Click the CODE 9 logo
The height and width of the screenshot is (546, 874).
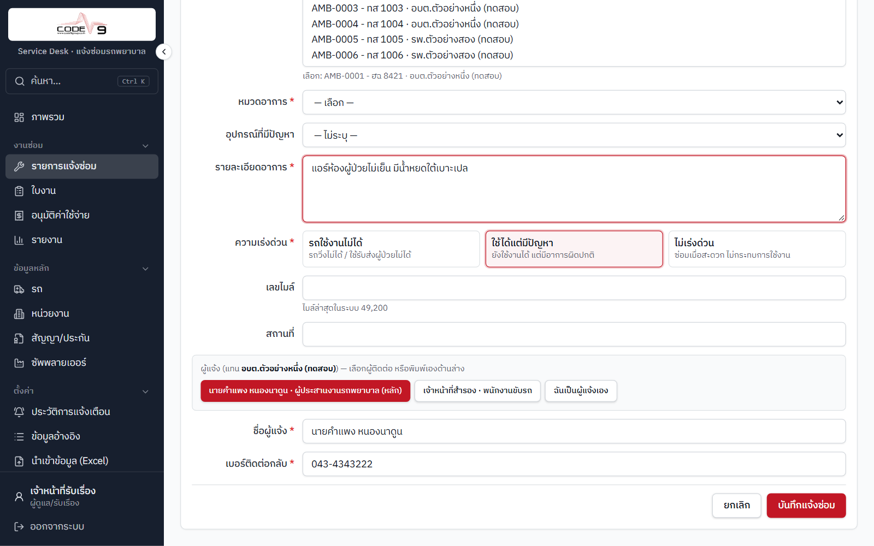82,25
